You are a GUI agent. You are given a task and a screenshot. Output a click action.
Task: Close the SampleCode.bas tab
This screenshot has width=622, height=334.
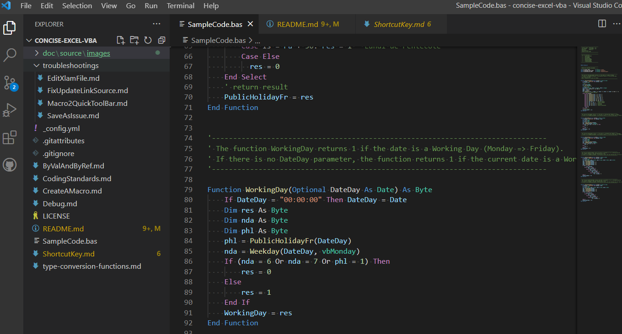click(x=251, y=24)
